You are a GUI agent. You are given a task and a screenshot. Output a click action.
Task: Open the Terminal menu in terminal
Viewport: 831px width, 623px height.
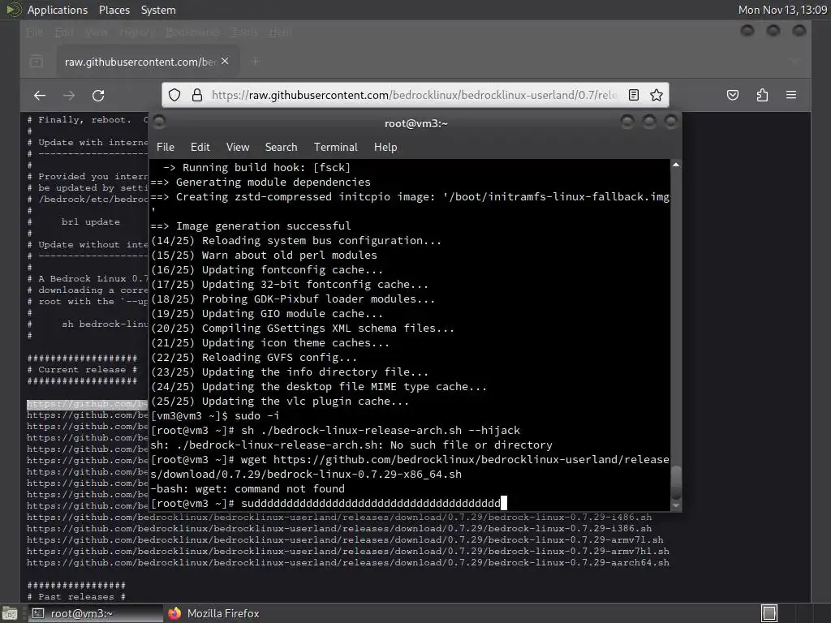[335, 148]
